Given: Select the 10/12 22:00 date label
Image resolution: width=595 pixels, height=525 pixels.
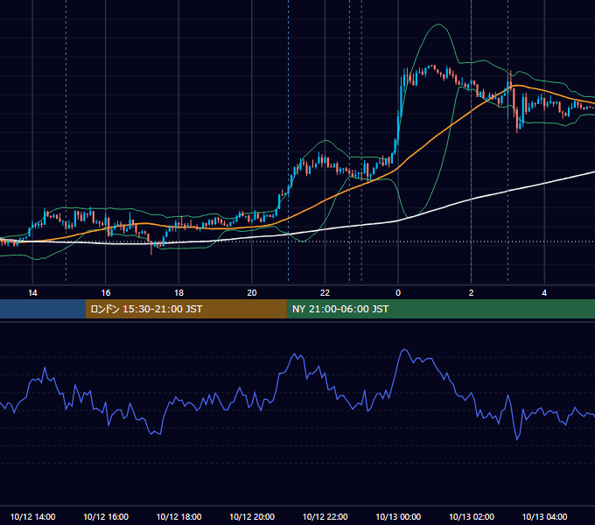Looking at the screenshot, I should coord(325,517).
